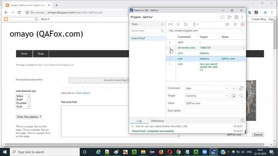Expand the Blogger More dropdown
Screen dimensions: 278x156
pyautogui.click(x=45, y=19)
